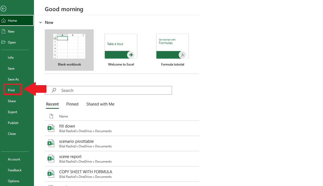The image size is (323, 186).
Task: Click in the Search input field
Action: (114, 91)
